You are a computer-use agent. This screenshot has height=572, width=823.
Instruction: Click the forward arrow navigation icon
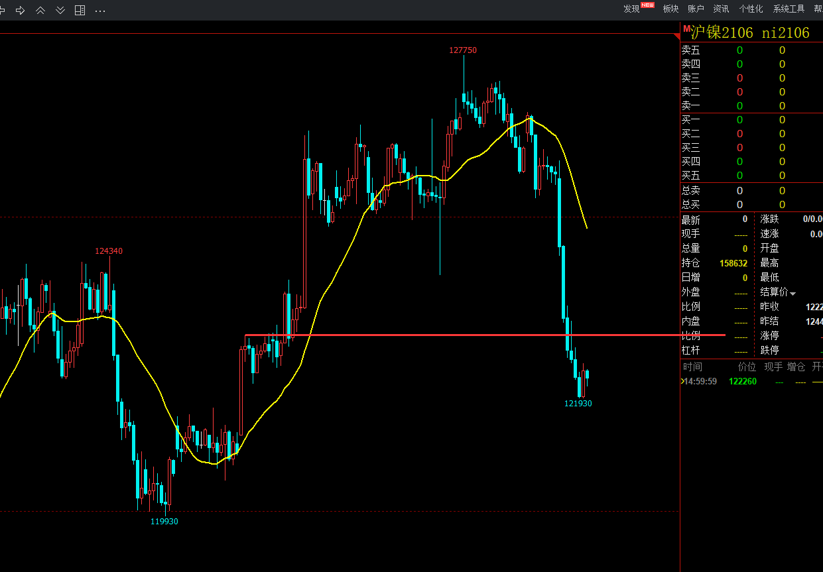pyautogui.click(x=20, y=10)
